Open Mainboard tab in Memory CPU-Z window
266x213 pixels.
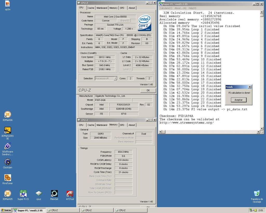pyautogui.click(x=102, y=125)
